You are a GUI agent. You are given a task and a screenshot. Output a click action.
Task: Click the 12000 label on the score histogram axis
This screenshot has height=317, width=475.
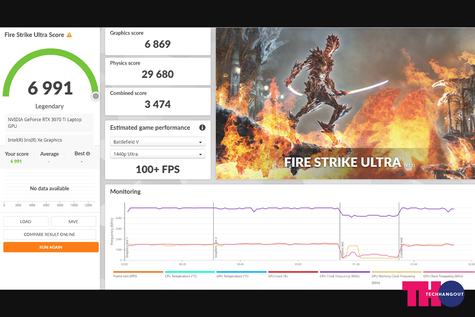[x=88, y=205]
